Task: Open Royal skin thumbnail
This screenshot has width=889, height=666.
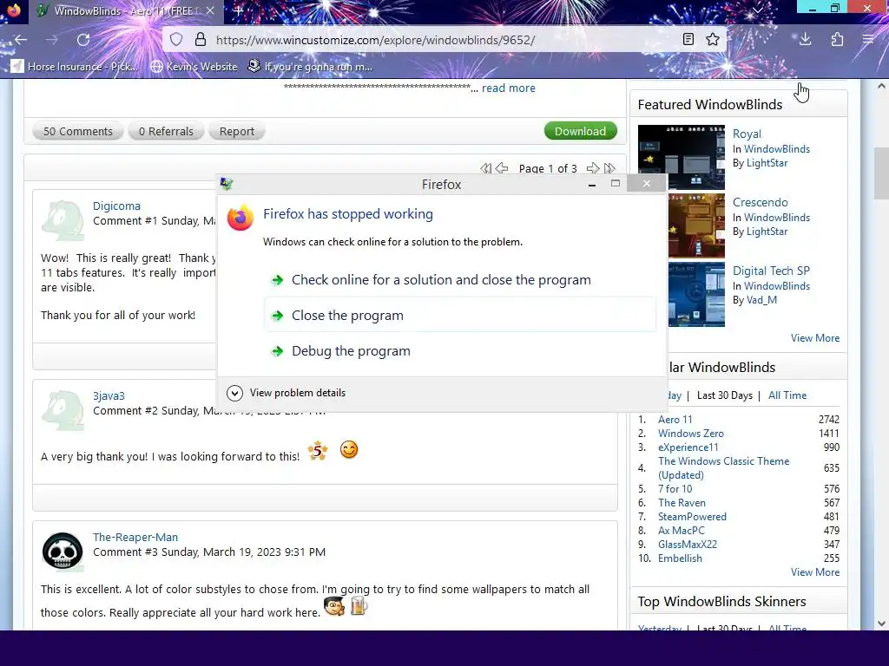Action: [681, 157]
